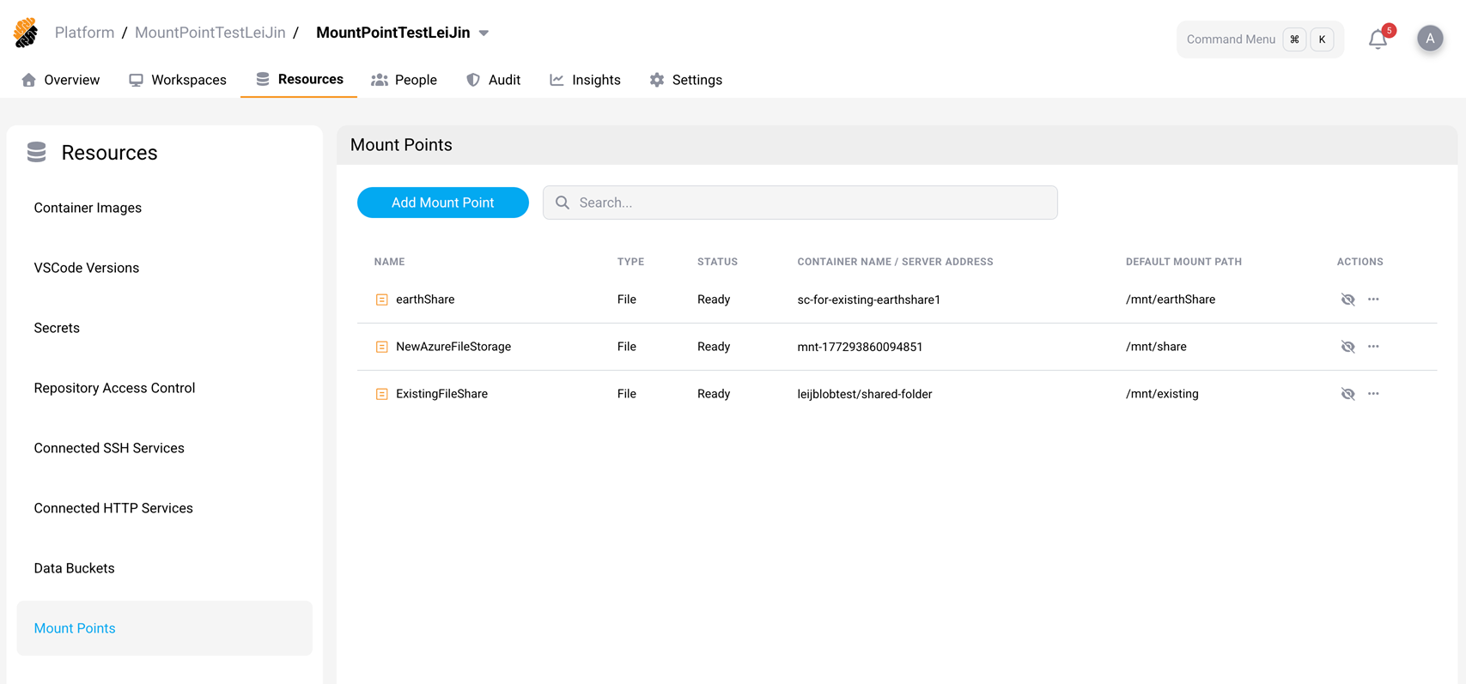Open VSCode Versions in sidebar
This screenshot has height=684, width=1466.
click(x=87, y=268)
